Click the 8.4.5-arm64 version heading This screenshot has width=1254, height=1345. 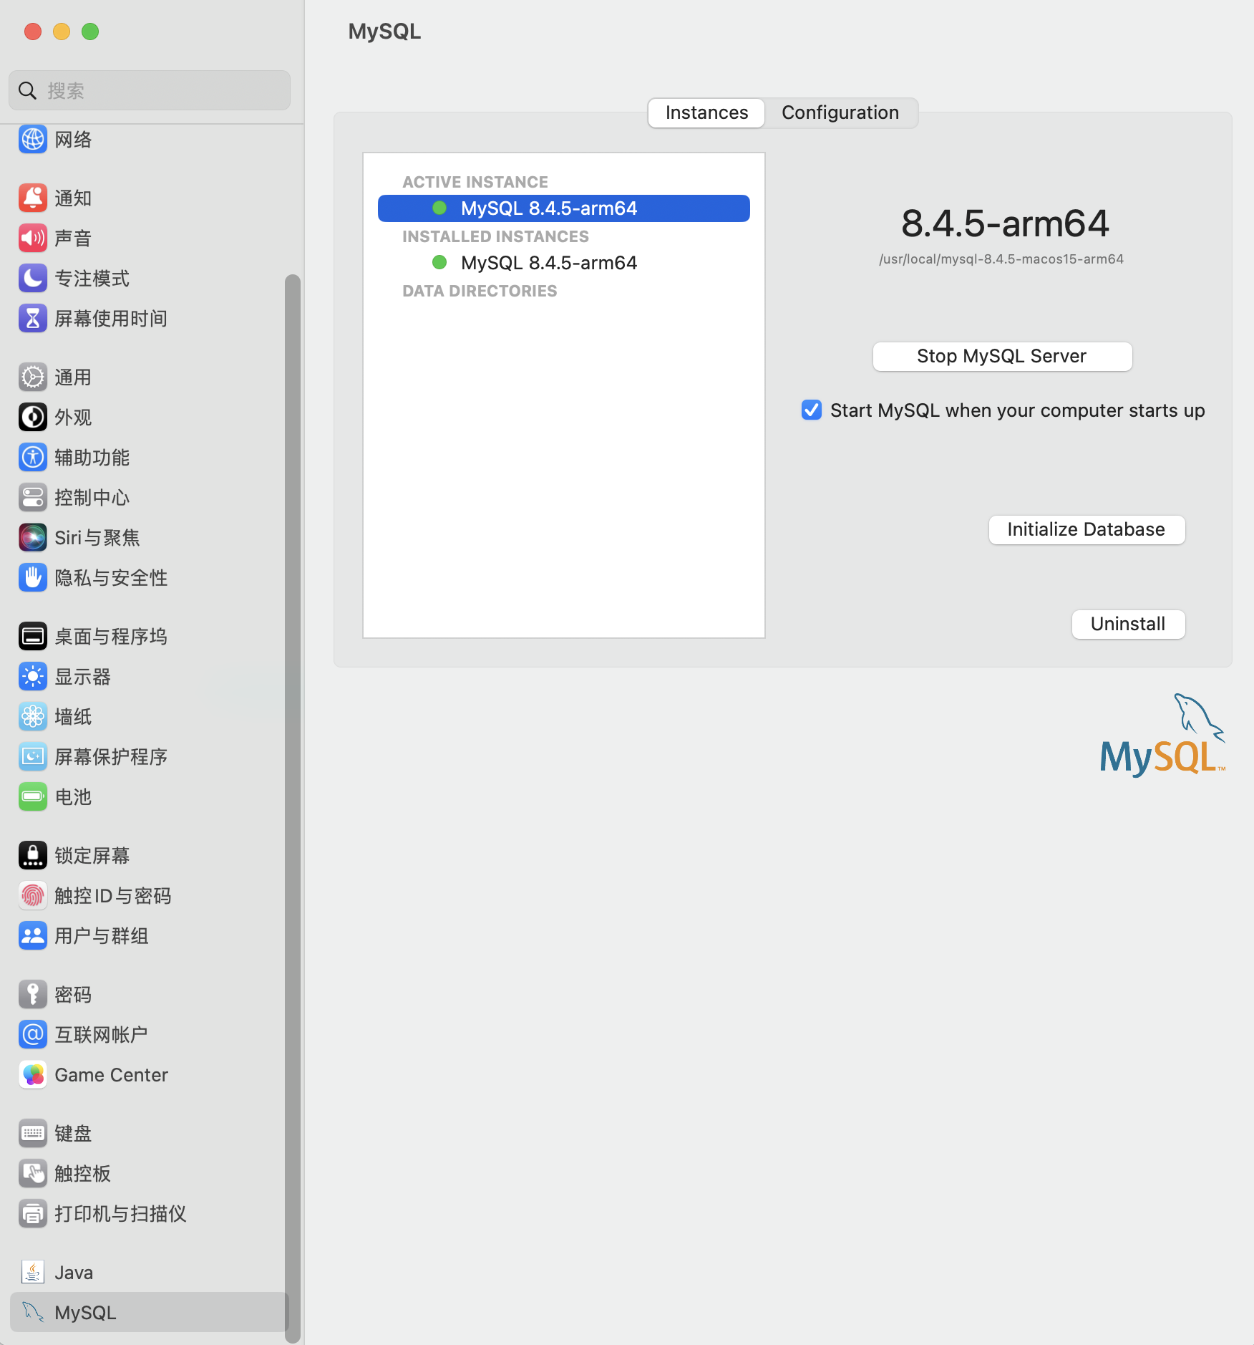click(1005, 223)
